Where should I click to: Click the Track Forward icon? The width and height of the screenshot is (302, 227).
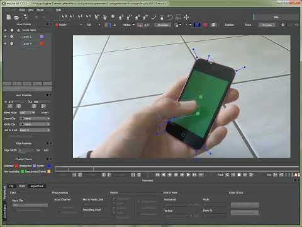click(x=251, y=175)
